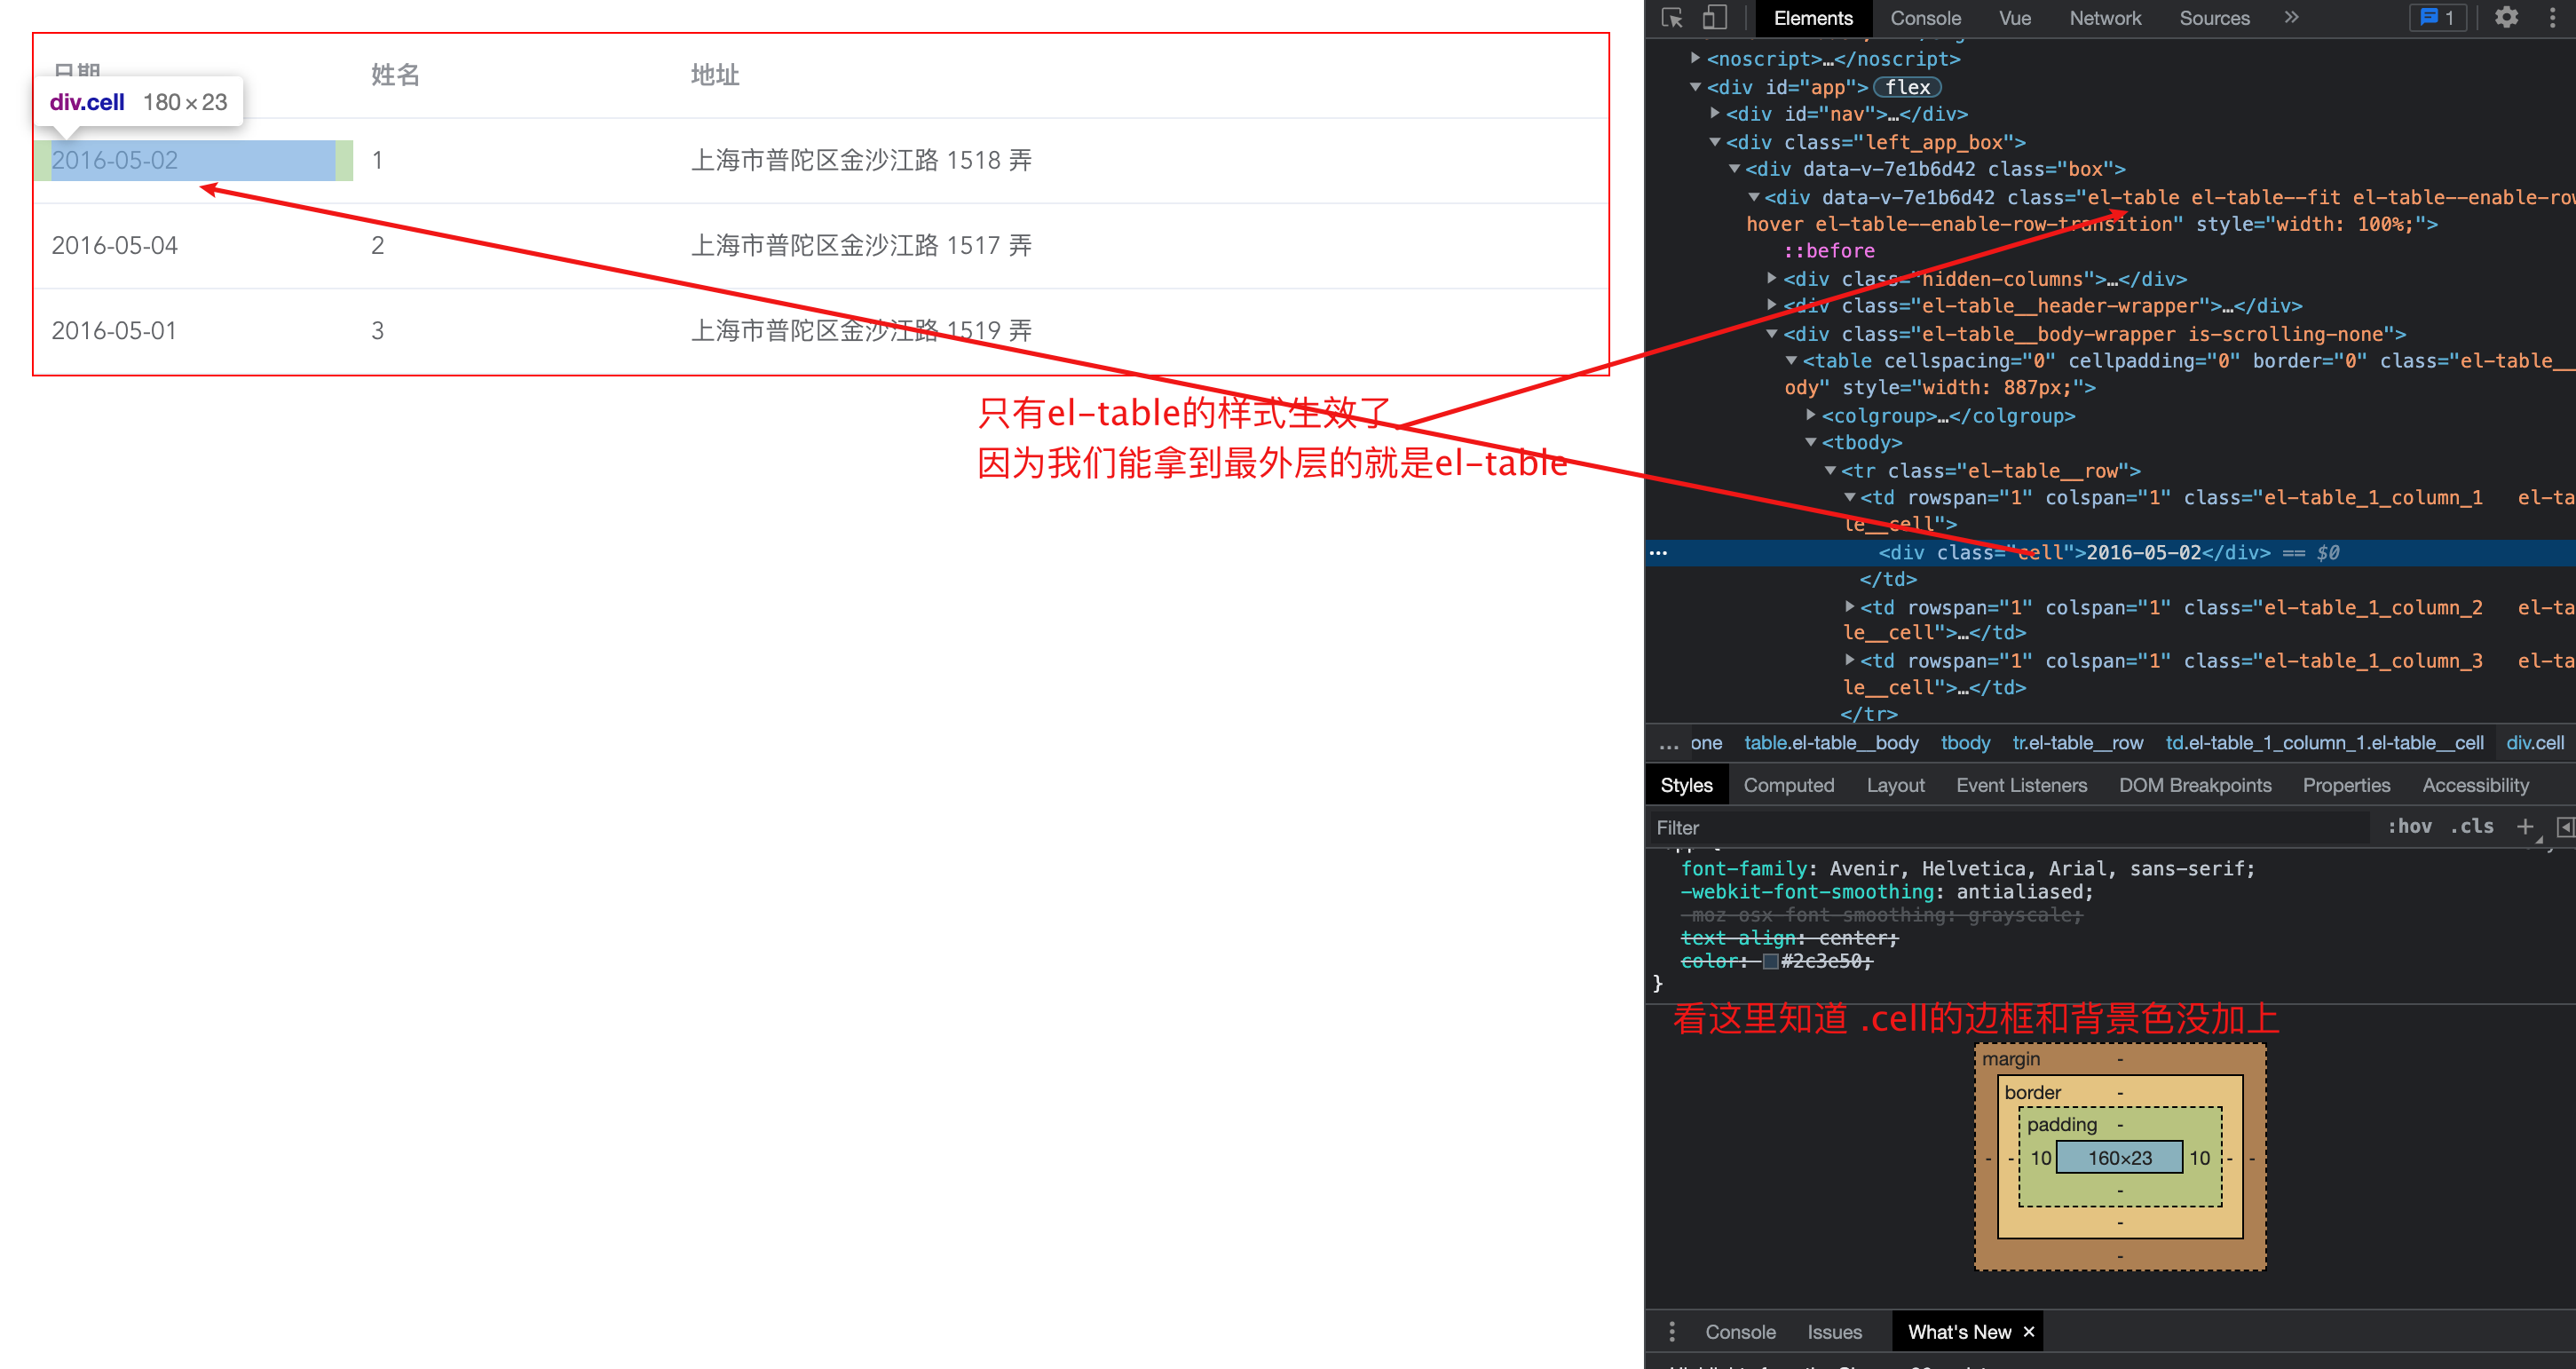The image size is (2576, 1369).
Task: Activate the inspect element picker icon
Action: [x=1672, y=18]
